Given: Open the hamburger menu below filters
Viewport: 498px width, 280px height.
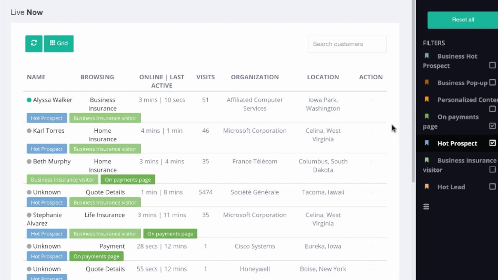Looking at the screenshot, I should 426,207.
